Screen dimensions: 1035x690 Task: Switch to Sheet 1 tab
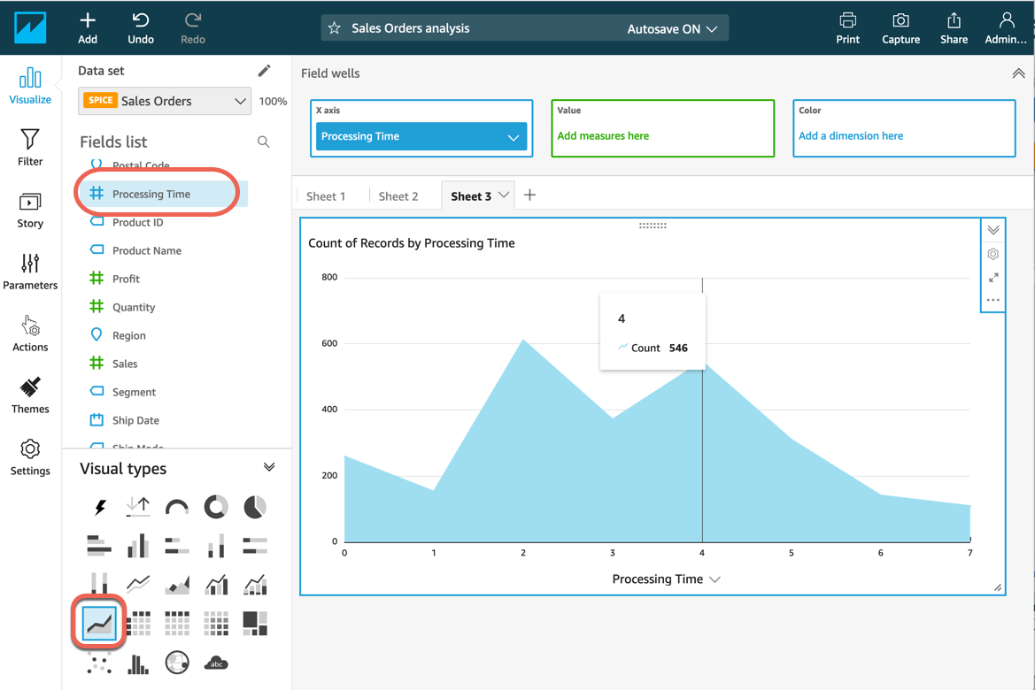326,196
